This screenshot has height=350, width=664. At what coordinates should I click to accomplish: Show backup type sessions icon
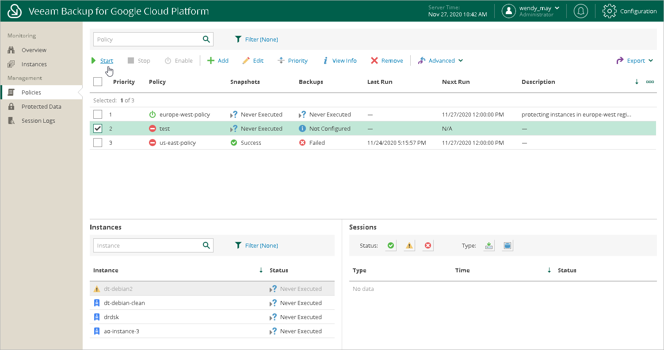tap(488, 246)
